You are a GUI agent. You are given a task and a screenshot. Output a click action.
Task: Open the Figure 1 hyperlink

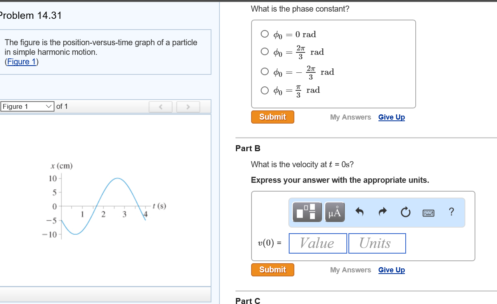point(22,62)
